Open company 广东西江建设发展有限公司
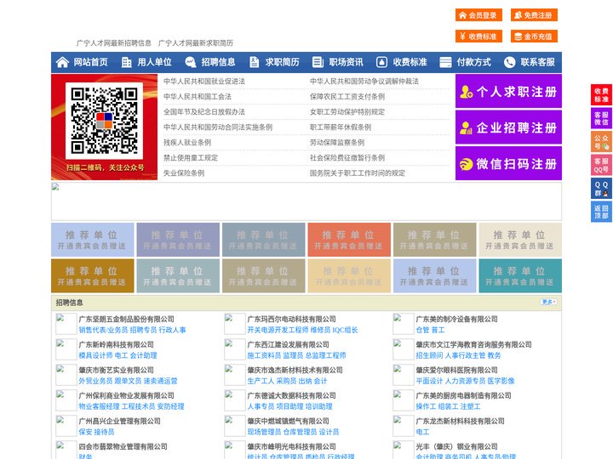Viewport: 613px width, 459px height. coord(288,344)
